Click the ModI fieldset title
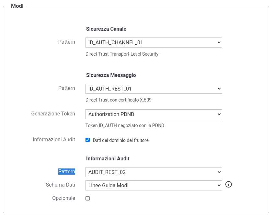This screenshot has height=216, width=272. 17,6
